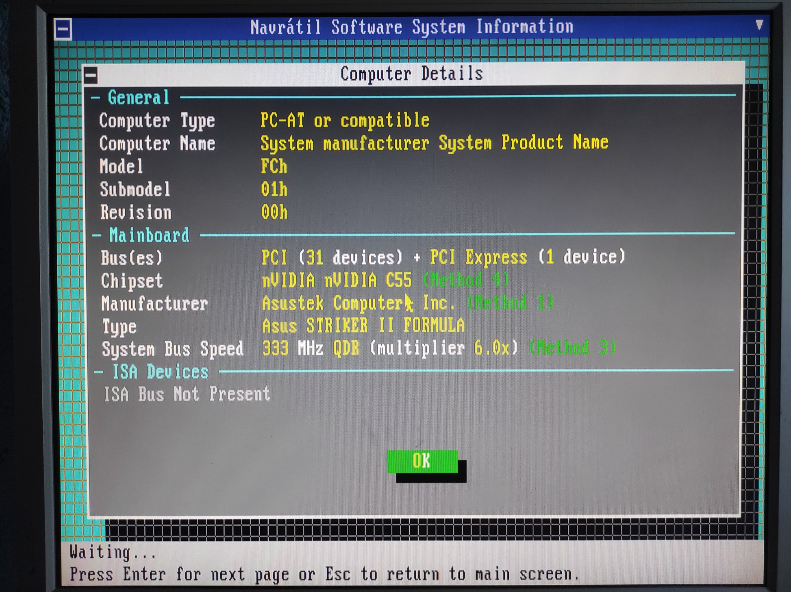Select the PC-AT or compatible value
Viewport: 791px width, 592px height.
[344, 120]
